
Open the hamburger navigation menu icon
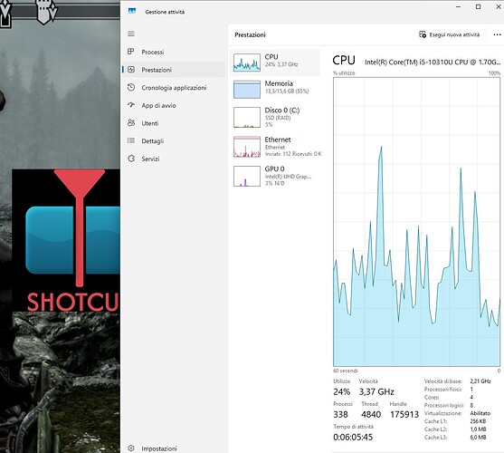tap(131, 34)
